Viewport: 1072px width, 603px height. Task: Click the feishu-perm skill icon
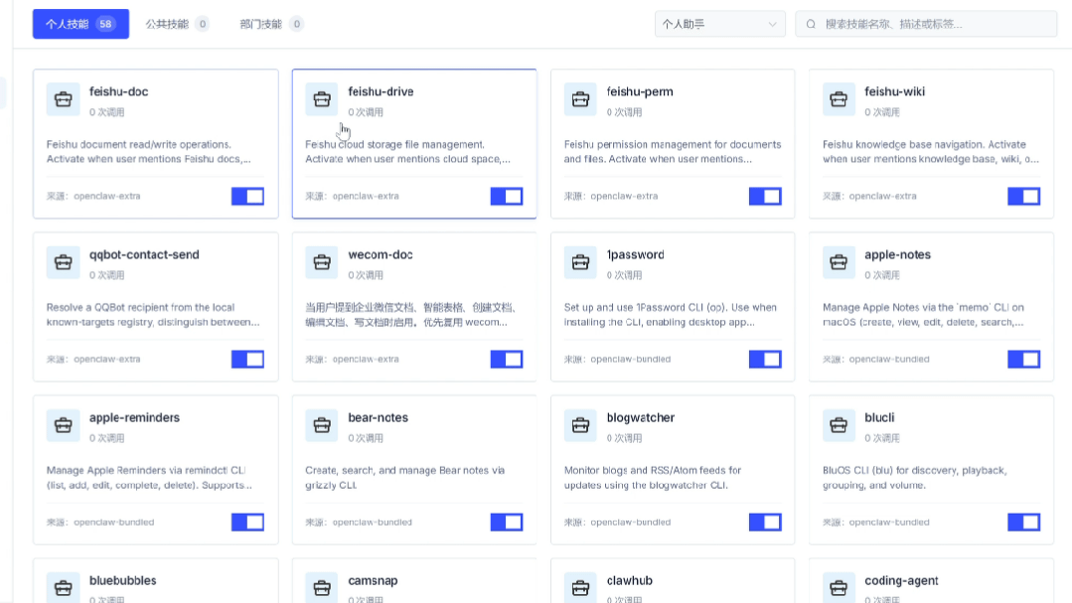tap(580, 99)
